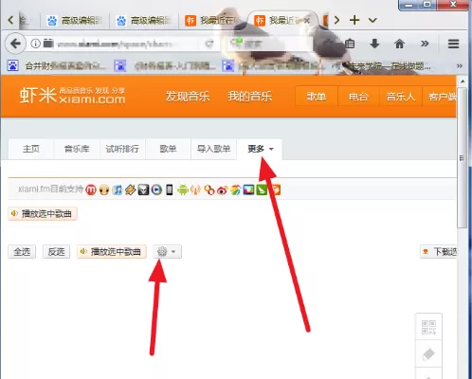This screenshot has height=379, width=472.
Task: Click the colorful photo frame icon
Action: coord(248,189)
